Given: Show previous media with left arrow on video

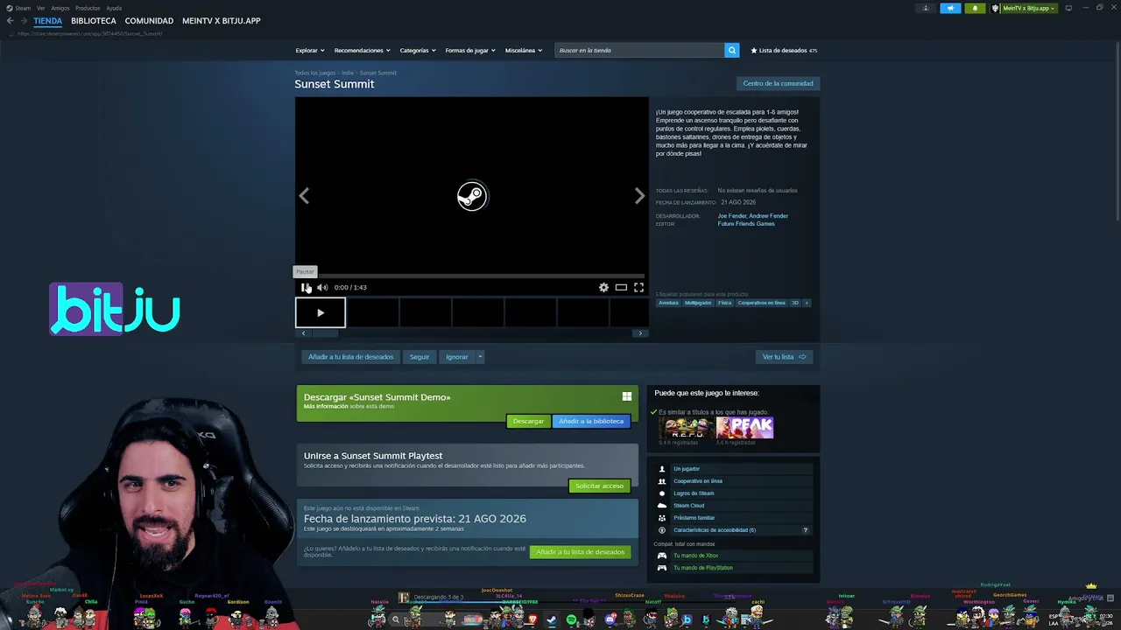Looking at the screenshot, I should tap(304, 196).
